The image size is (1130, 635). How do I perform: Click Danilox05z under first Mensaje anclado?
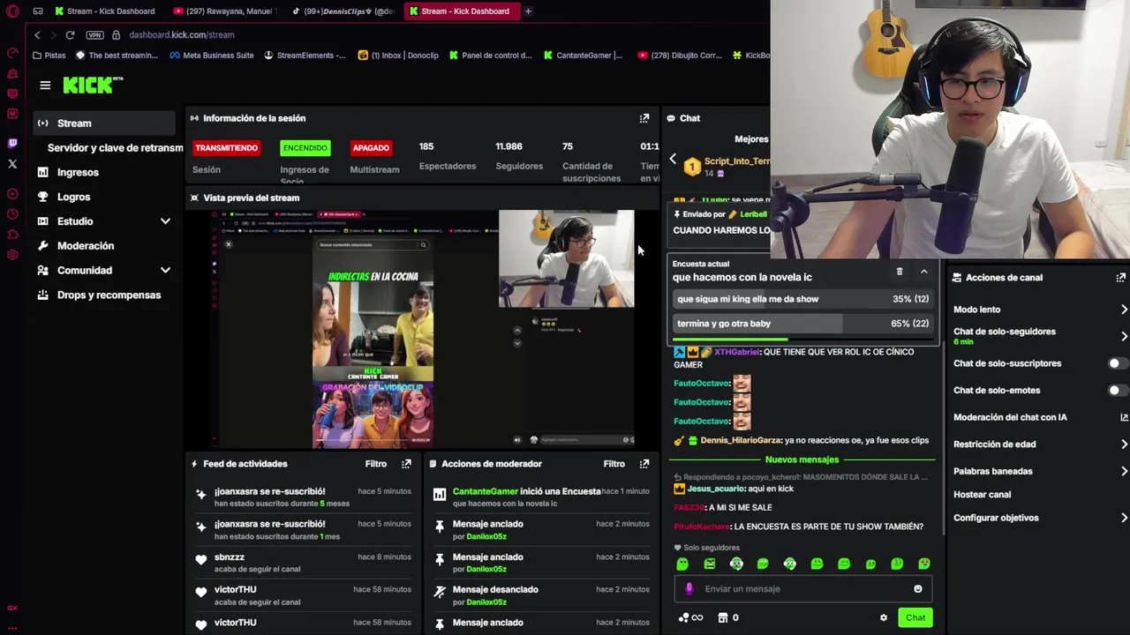[x=486, y=537]
